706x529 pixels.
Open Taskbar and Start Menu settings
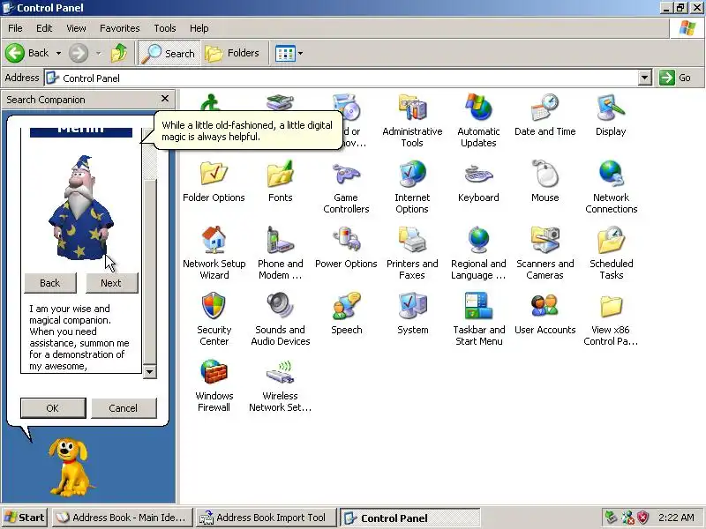click(478, 319)
